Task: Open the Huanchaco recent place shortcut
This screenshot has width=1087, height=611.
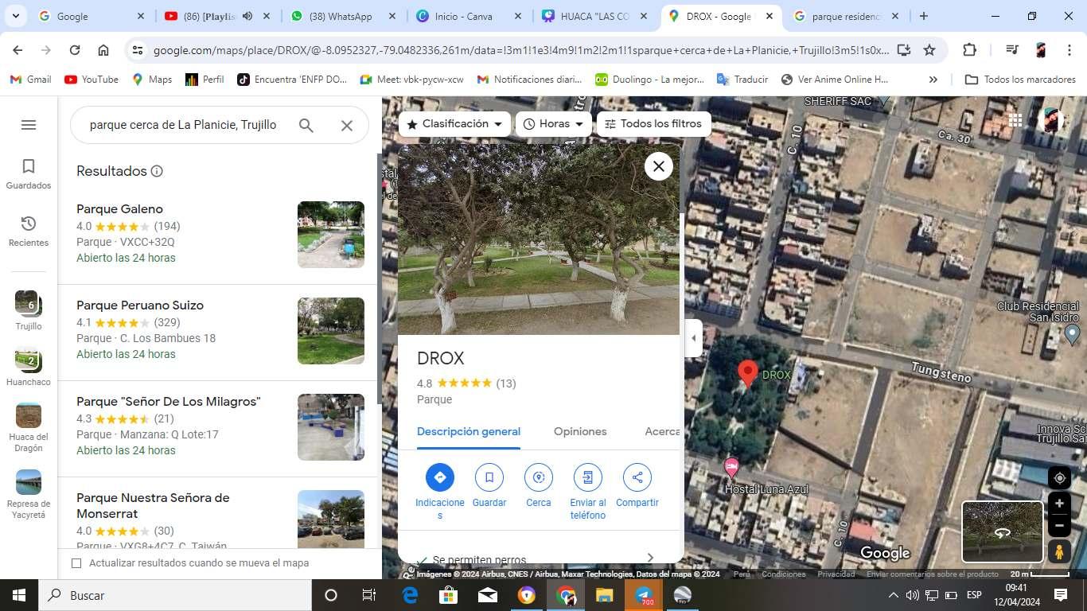Action: tap(29, 368)
